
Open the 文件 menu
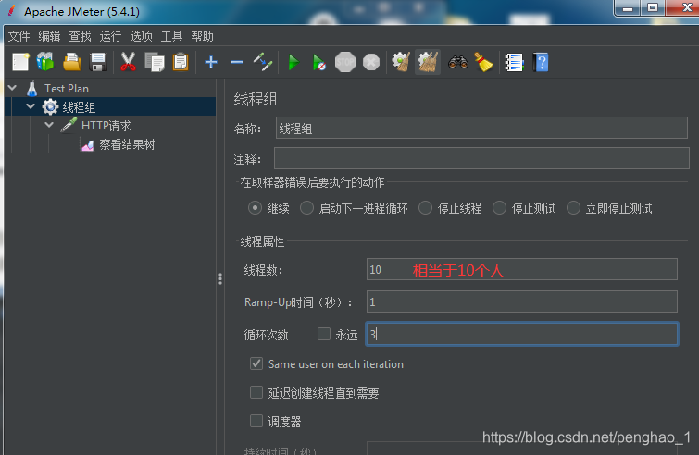pyautogui.click(x=19, y=36)
